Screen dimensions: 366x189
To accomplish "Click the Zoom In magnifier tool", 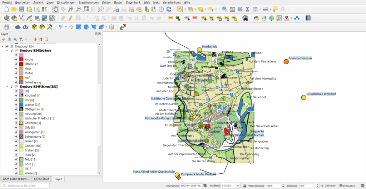I will (x=71, y=9).
